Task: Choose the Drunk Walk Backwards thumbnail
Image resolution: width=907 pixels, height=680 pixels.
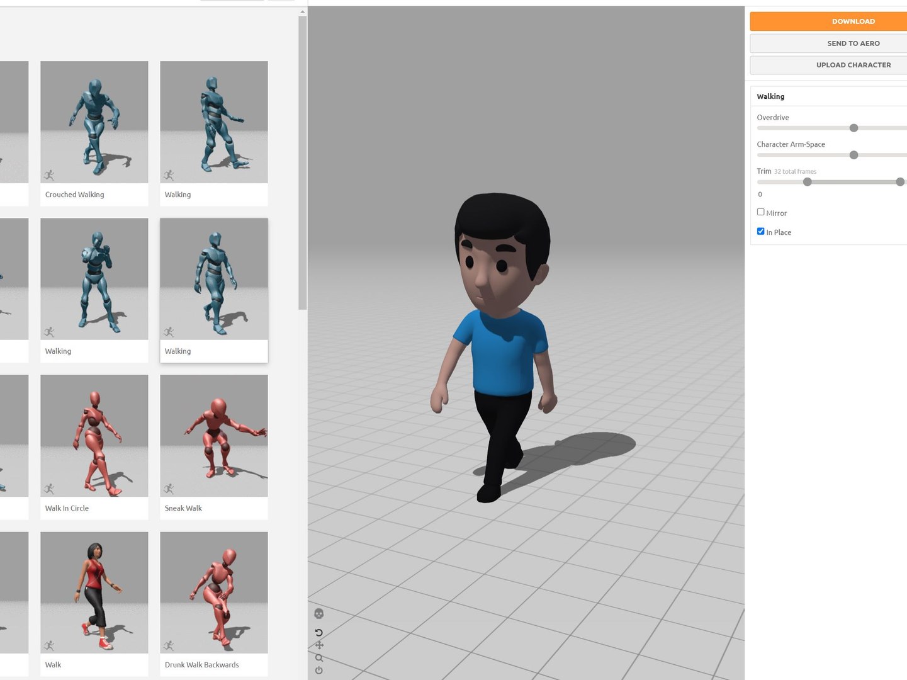Action: pyautogui.click(x=214, y=592)
